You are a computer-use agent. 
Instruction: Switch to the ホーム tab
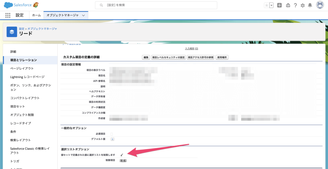point(36,15)
